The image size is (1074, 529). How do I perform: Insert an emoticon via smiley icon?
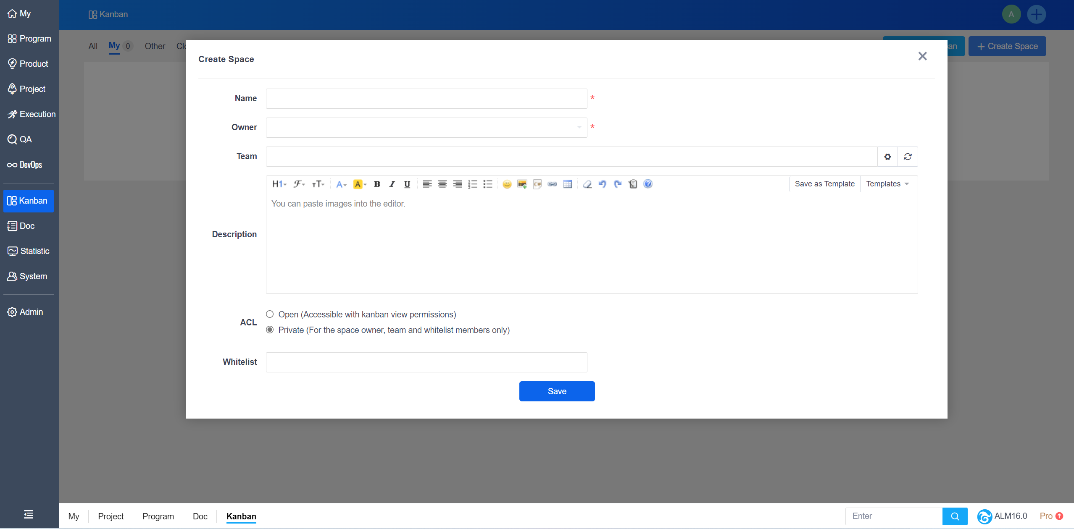(507, 184)
